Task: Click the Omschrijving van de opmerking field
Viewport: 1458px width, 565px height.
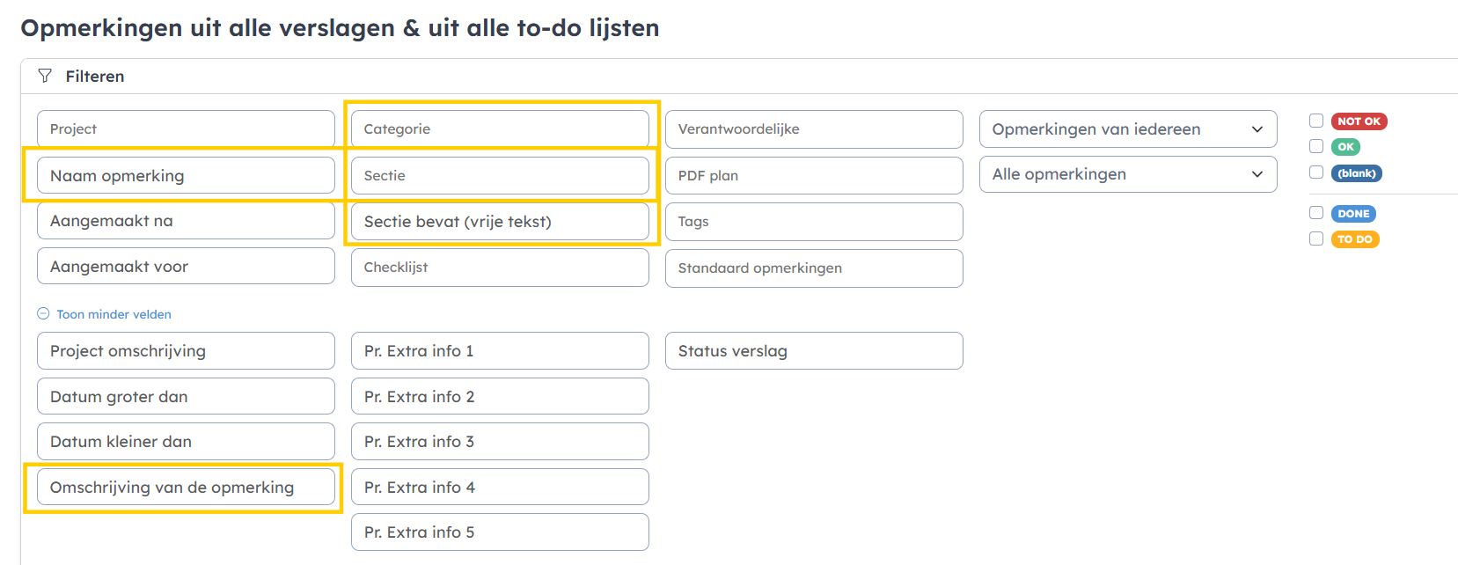Action: (186, 487)
